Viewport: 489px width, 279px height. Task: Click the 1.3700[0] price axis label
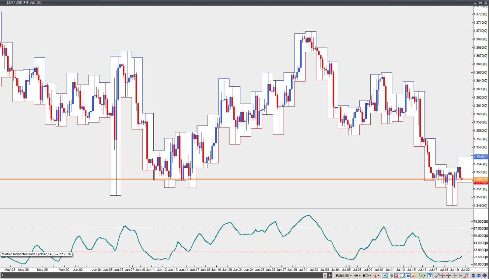(x=480, y=31)
